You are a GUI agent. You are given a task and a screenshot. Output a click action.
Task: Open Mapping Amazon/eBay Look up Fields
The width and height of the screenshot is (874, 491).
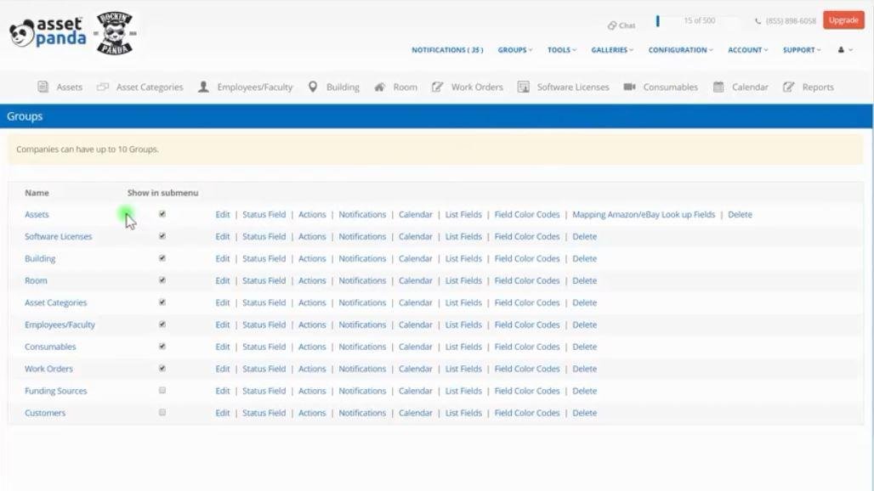[x=644, y=215]
